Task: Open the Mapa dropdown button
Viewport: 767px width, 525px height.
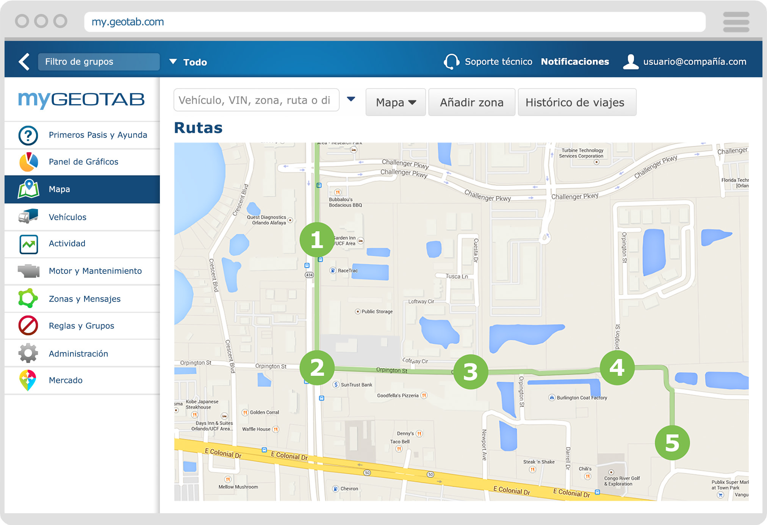Action: click(396, 102)
